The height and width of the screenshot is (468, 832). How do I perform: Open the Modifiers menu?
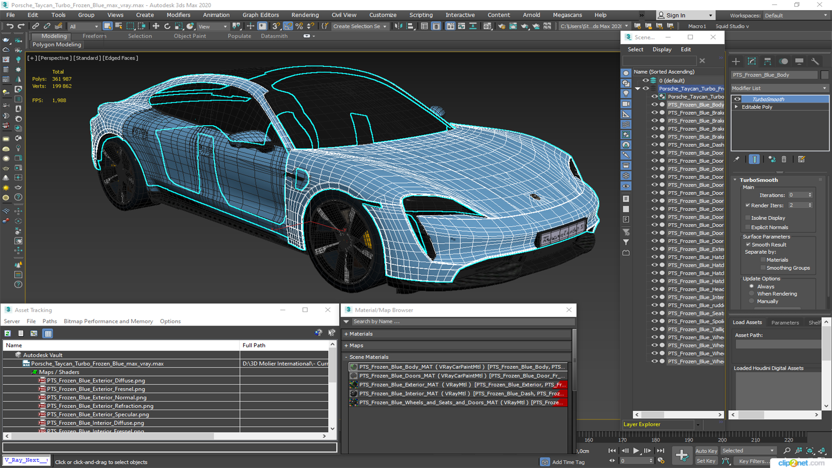tap(179, 15)
